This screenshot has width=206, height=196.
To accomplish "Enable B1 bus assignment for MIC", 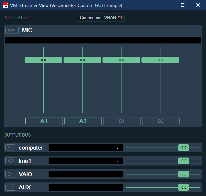I will (122, 121).
